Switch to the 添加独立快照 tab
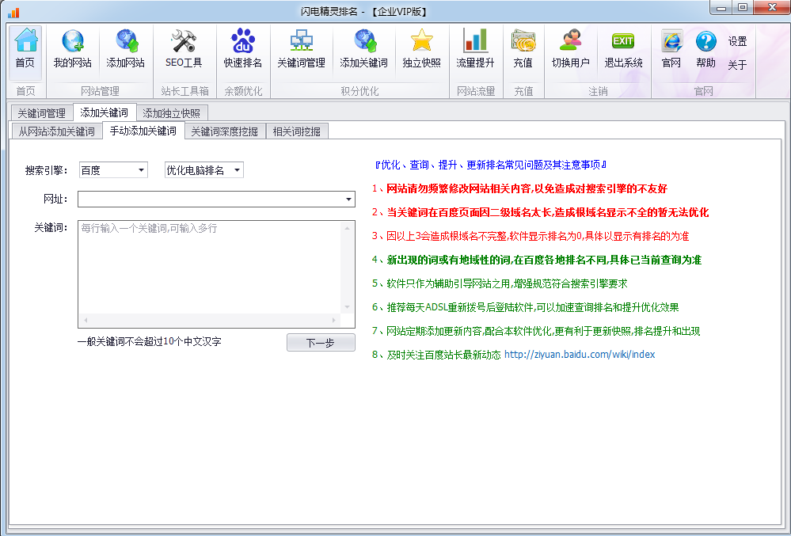This screenshot has width=791, height=536. (x=172, y=113)
